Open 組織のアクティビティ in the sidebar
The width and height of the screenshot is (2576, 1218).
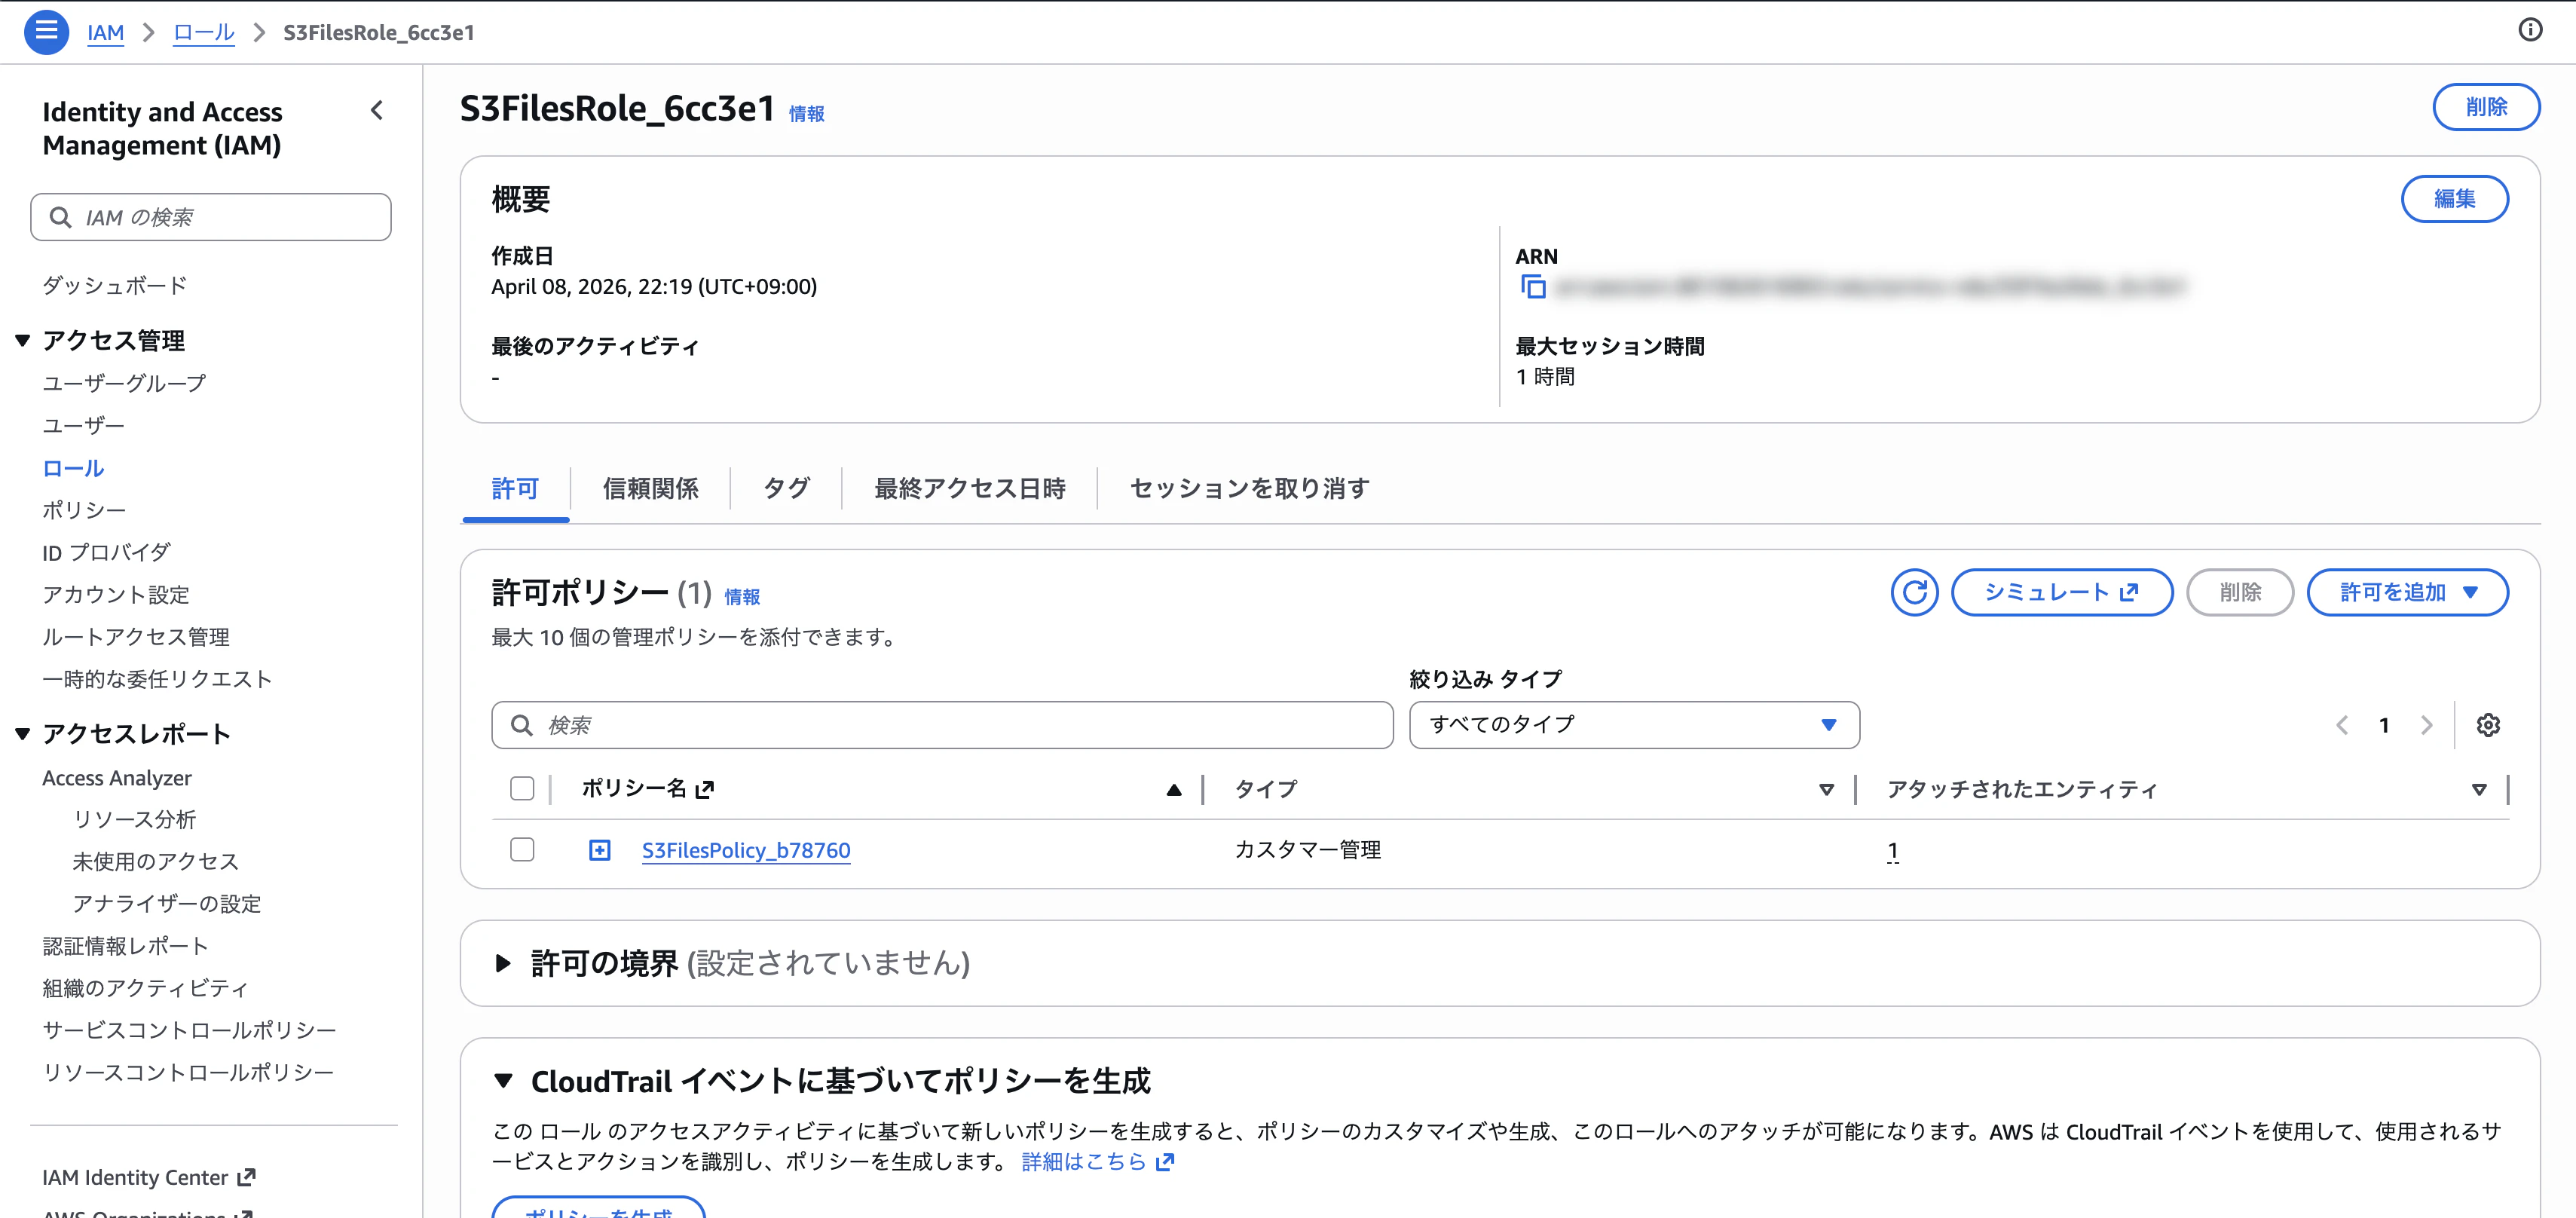[x=145, y=988]
